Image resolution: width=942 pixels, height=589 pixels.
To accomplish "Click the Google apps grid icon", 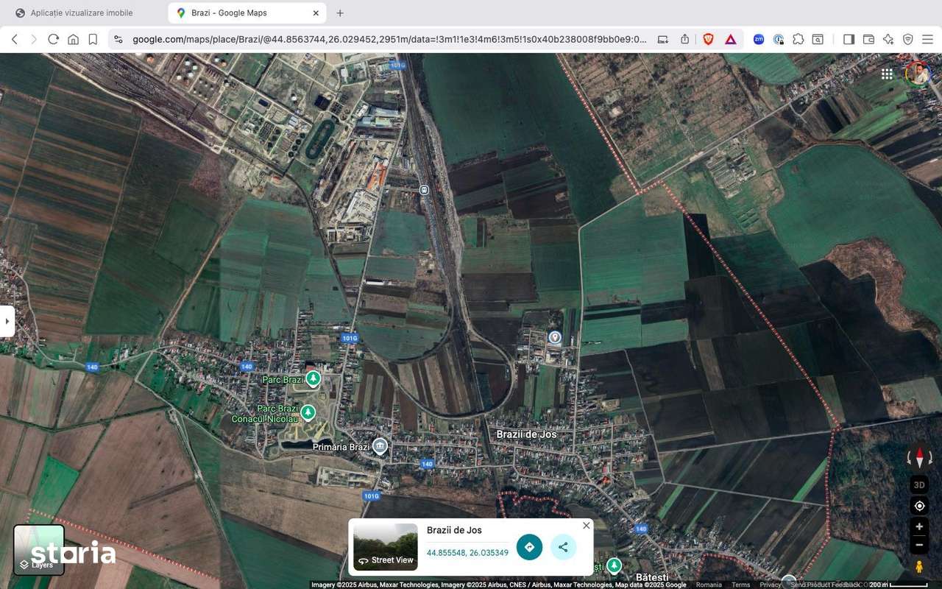I will click(x=887, y=74).
